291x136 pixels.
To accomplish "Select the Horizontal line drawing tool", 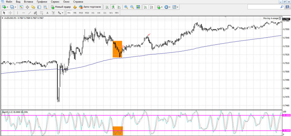I will click(x=24, y=13).
